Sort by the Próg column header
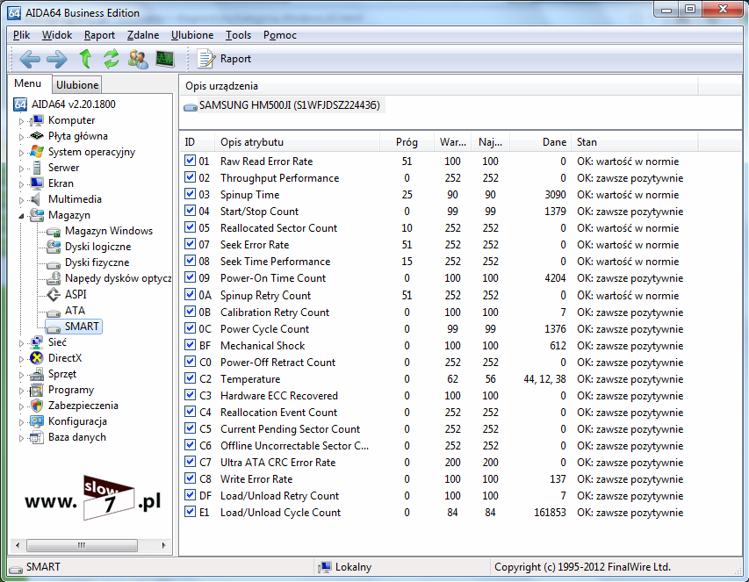This screenshot has width=749, height=582. click(x=407, y=142)
